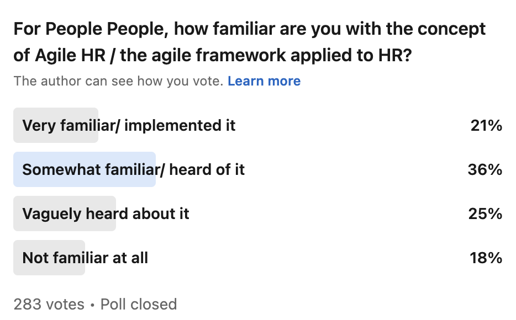View the 283 votes count
The height and width of the screenshot is (320, 516).
click(x=49, y=304)
